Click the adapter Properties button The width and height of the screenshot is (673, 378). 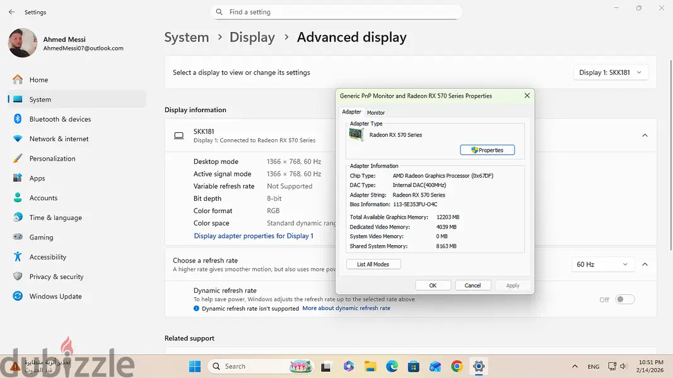487,150
